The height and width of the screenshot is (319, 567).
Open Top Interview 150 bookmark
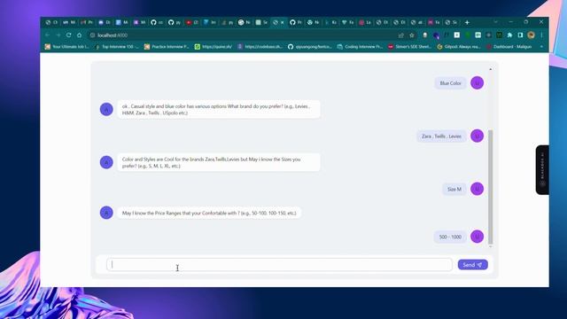[x=117, y=47]
